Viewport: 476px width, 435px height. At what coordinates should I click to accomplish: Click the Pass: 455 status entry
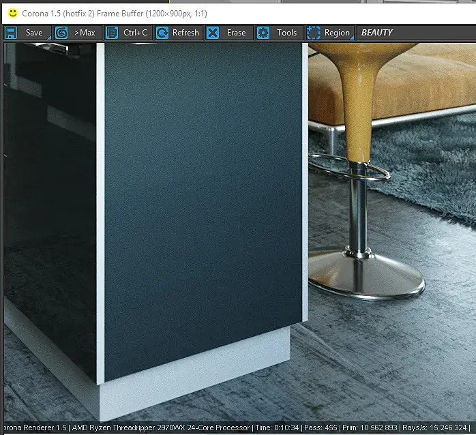[321, 427]
